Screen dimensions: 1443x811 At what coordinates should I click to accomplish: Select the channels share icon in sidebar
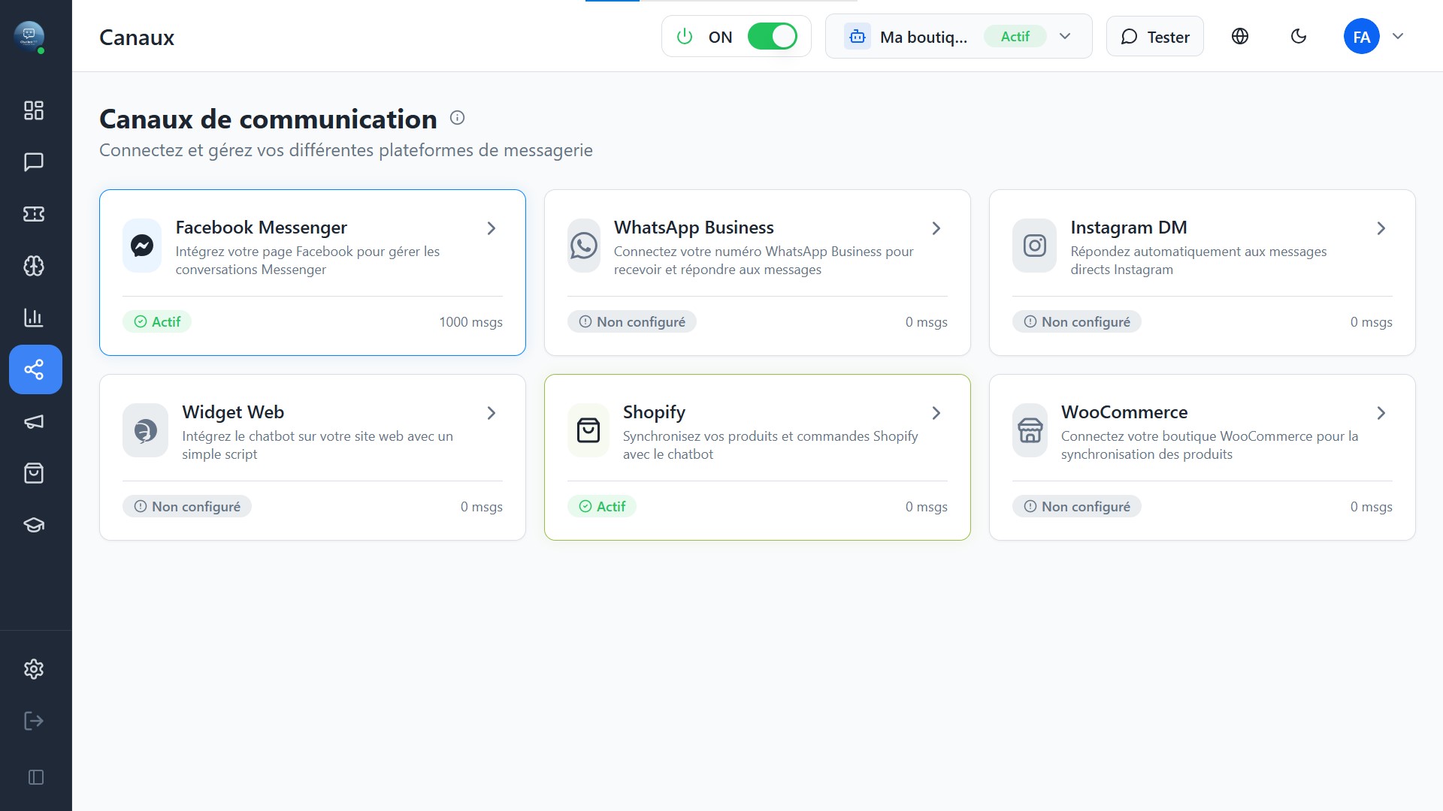[35, 369]
